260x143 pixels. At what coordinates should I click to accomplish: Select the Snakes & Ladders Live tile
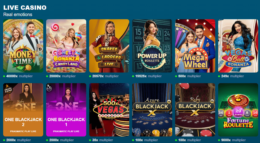109,46
